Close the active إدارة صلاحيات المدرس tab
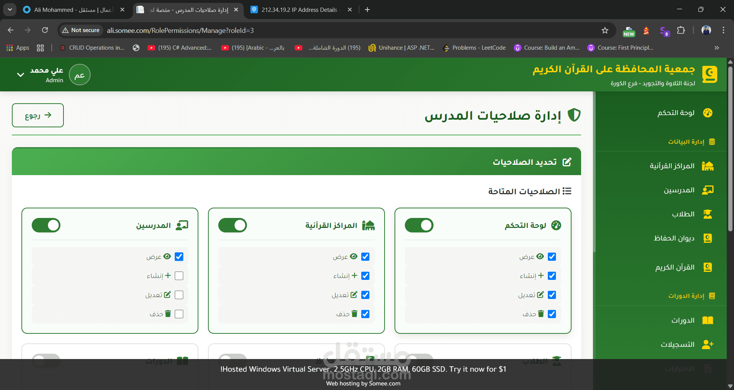The width and height of the screenshot is (734, 390). 236,10
